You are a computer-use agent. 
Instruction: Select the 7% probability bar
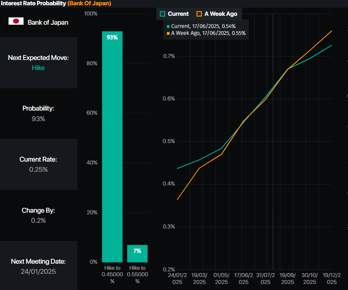tap(137, 253)
